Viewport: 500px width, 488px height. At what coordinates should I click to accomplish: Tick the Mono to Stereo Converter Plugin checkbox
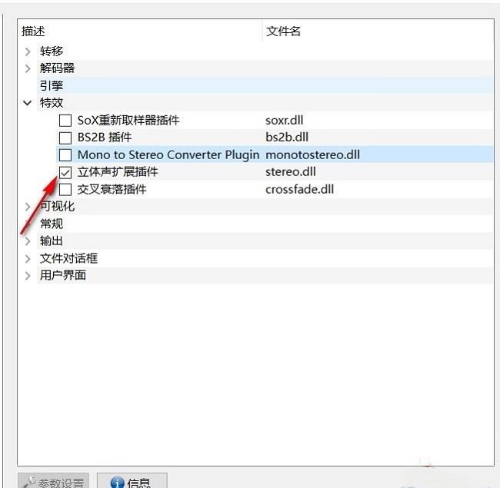[65, 154]
